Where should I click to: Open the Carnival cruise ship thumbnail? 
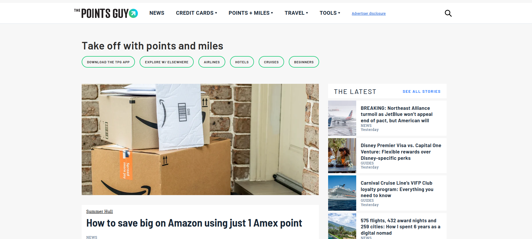pos(342,193)
